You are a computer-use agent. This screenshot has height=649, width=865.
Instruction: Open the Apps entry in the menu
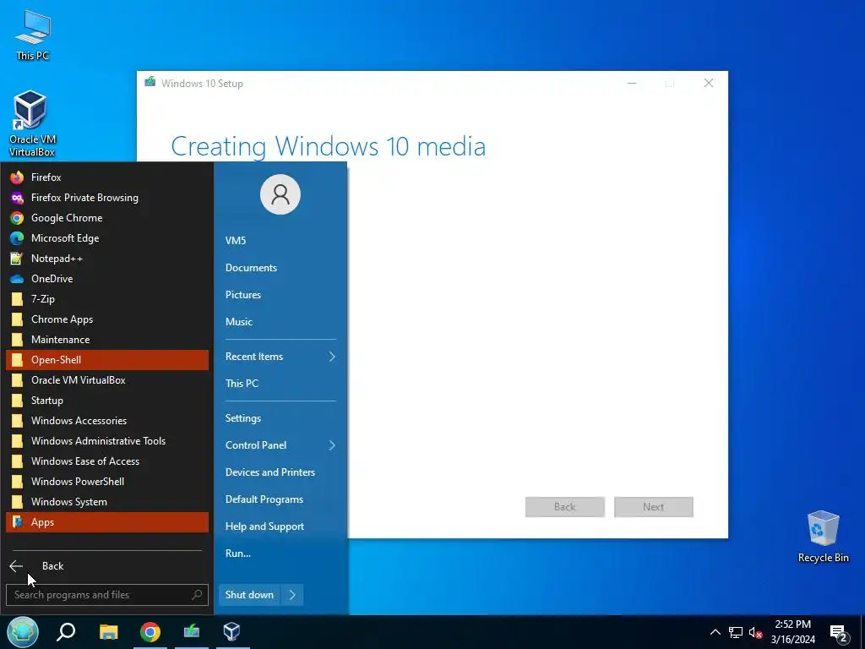point(107,522)
